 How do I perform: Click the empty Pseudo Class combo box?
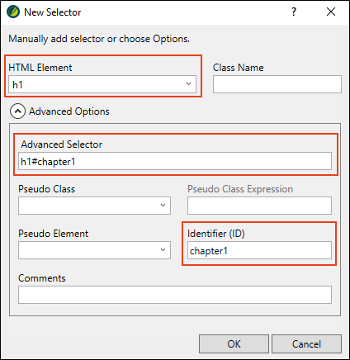[94, 206]
